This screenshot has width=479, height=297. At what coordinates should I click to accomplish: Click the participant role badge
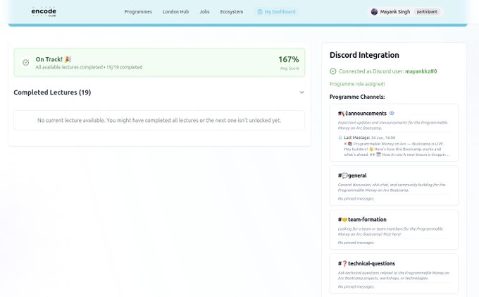tap(427, 11)
